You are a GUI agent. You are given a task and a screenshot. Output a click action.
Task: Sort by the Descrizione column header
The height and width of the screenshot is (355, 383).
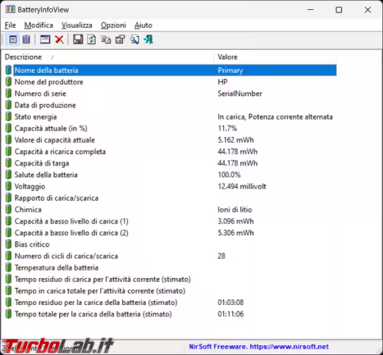[x=107, y=57]
